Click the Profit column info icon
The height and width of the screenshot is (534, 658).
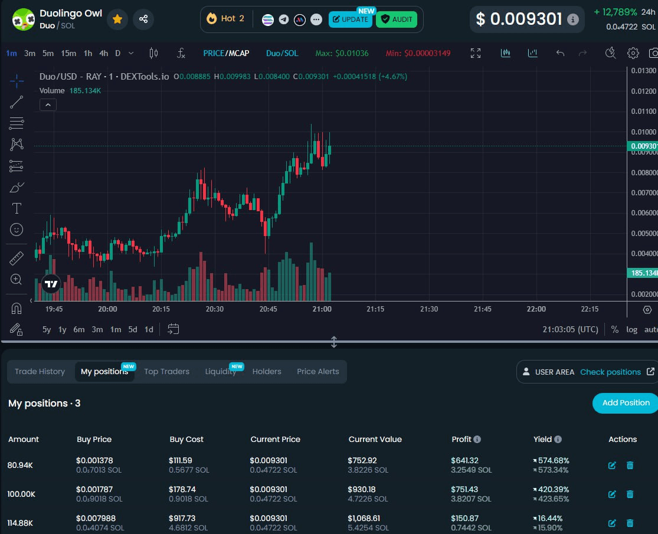click(x=477, y=439)
